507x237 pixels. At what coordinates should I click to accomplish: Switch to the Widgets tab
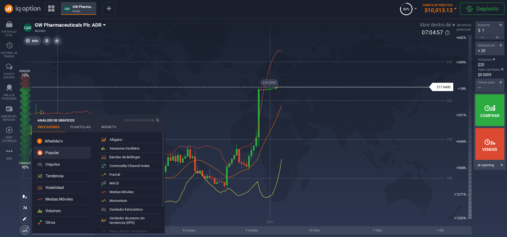pos(109,127)
